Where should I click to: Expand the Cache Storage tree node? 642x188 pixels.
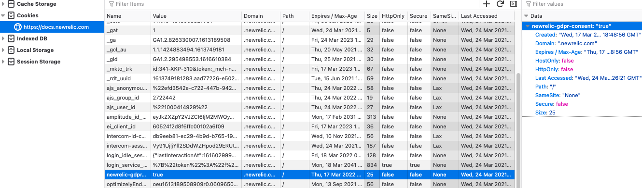point(3,4)
